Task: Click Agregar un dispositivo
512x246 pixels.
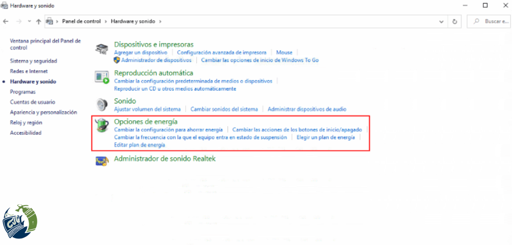Action: tap(141, 53)
